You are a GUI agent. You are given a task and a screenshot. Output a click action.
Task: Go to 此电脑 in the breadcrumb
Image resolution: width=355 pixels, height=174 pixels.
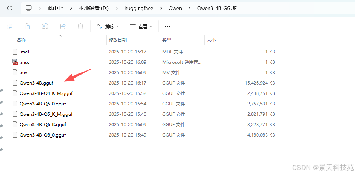click(x=56, y=9)
